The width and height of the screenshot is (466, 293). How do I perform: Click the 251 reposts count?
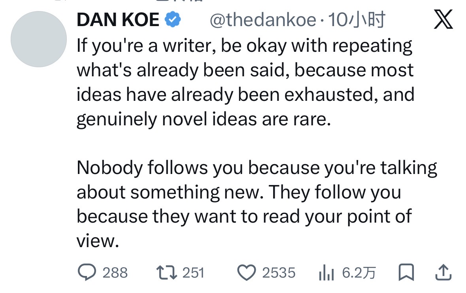coord(193,272)
